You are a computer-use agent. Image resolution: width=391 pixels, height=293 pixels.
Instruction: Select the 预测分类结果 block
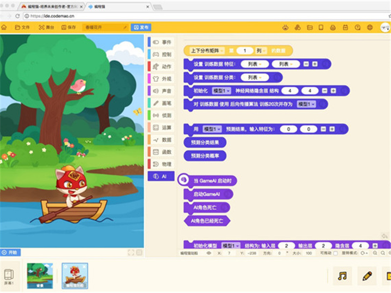pyautogui.click(x=205, y=143)
